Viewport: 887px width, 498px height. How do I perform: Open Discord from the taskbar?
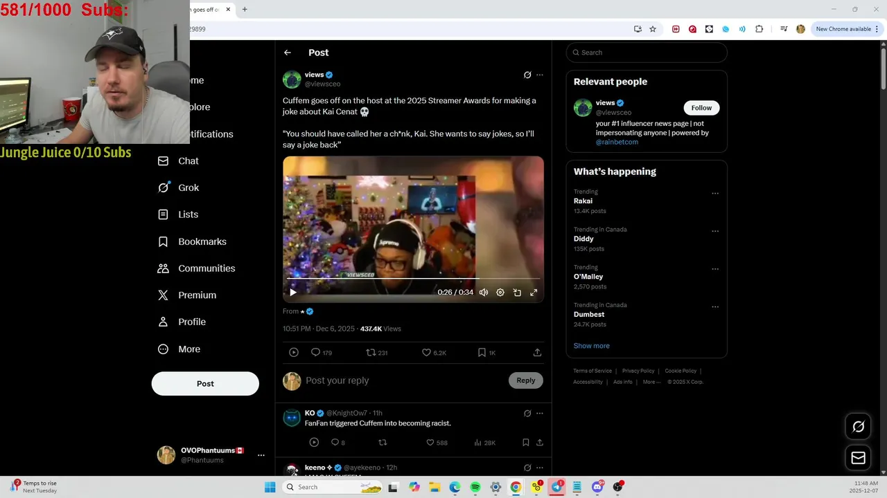click(597, 488)
